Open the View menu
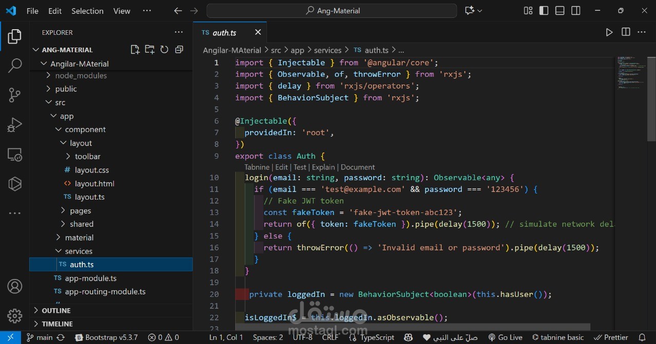 click(x=121, y=11)
